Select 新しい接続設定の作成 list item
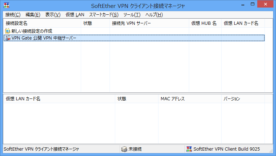The image size is (276, 156). pyautogui.click(x=34, y=31)
